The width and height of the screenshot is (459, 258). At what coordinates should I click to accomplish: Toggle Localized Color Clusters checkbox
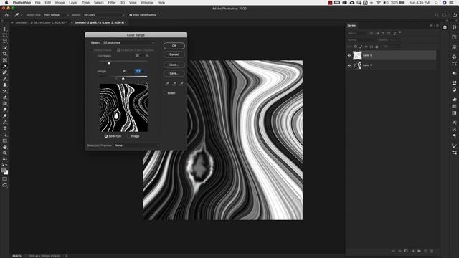(118, 50)
